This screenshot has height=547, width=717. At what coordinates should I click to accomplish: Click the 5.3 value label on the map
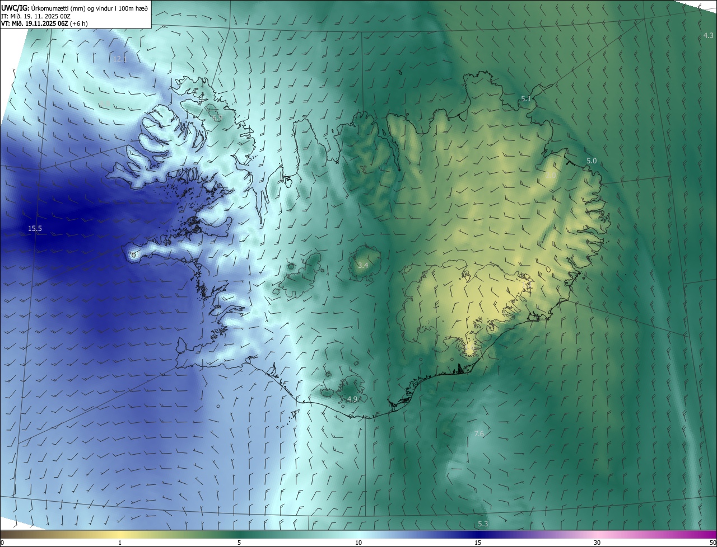(483, 524)
